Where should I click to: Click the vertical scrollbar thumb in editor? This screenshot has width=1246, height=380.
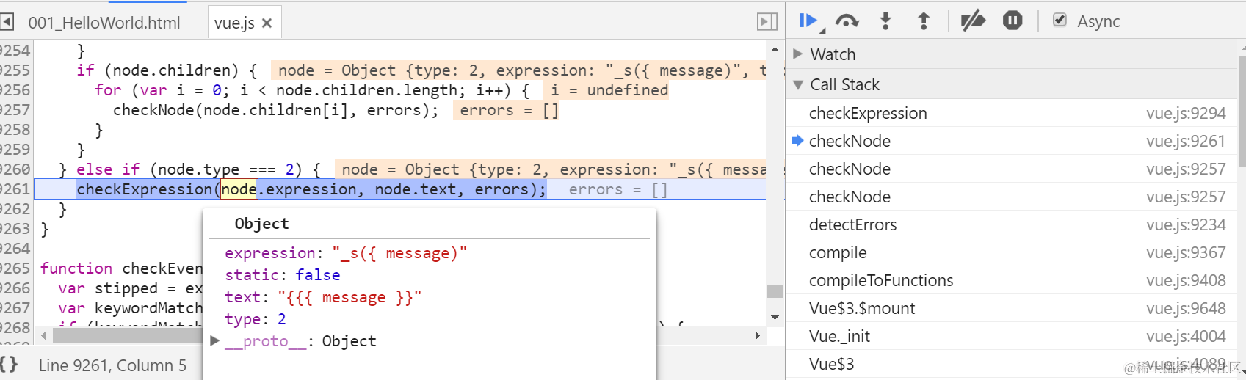point(775,291)
